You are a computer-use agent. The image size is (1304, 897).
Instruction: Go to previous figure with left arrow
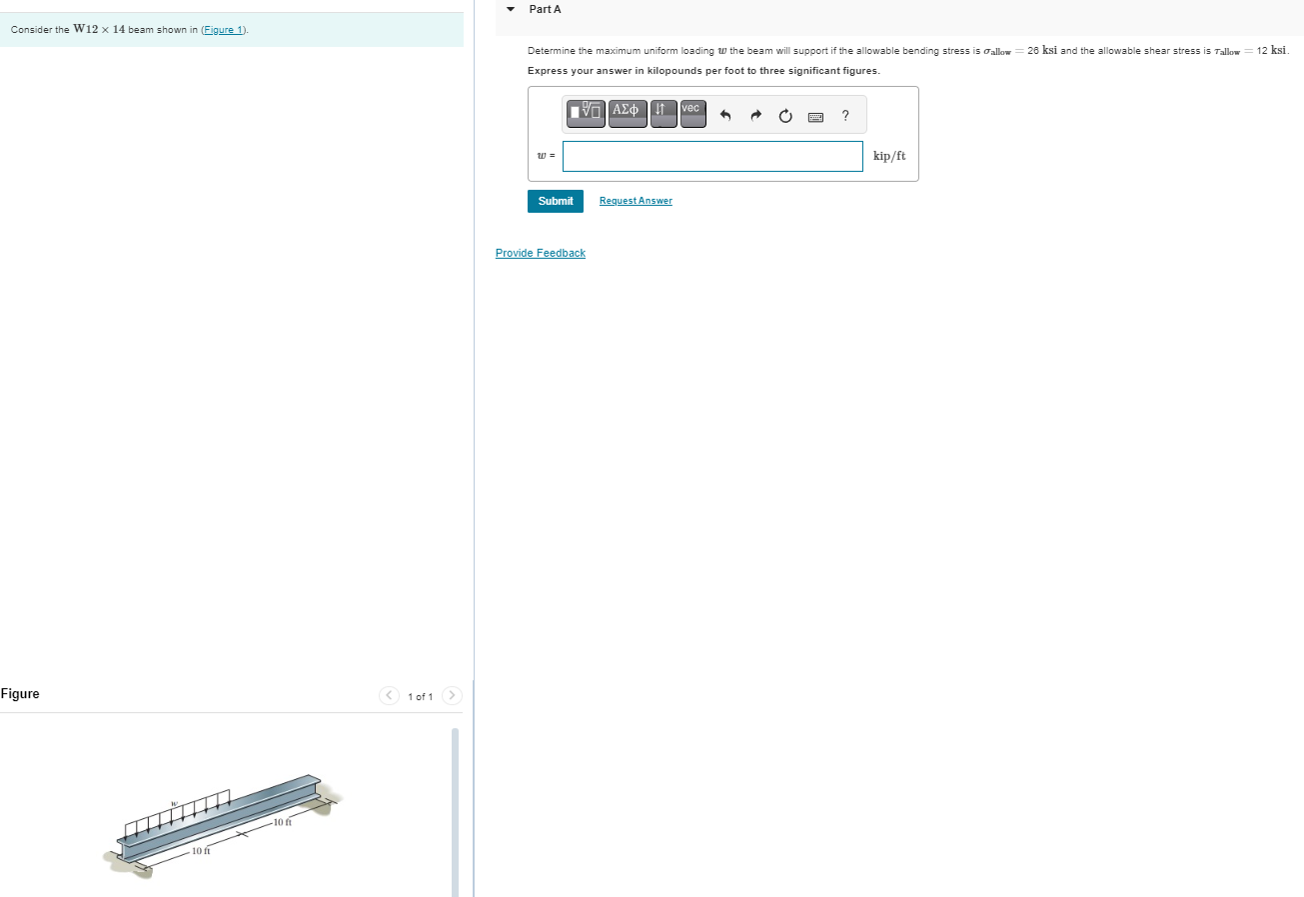389,695
